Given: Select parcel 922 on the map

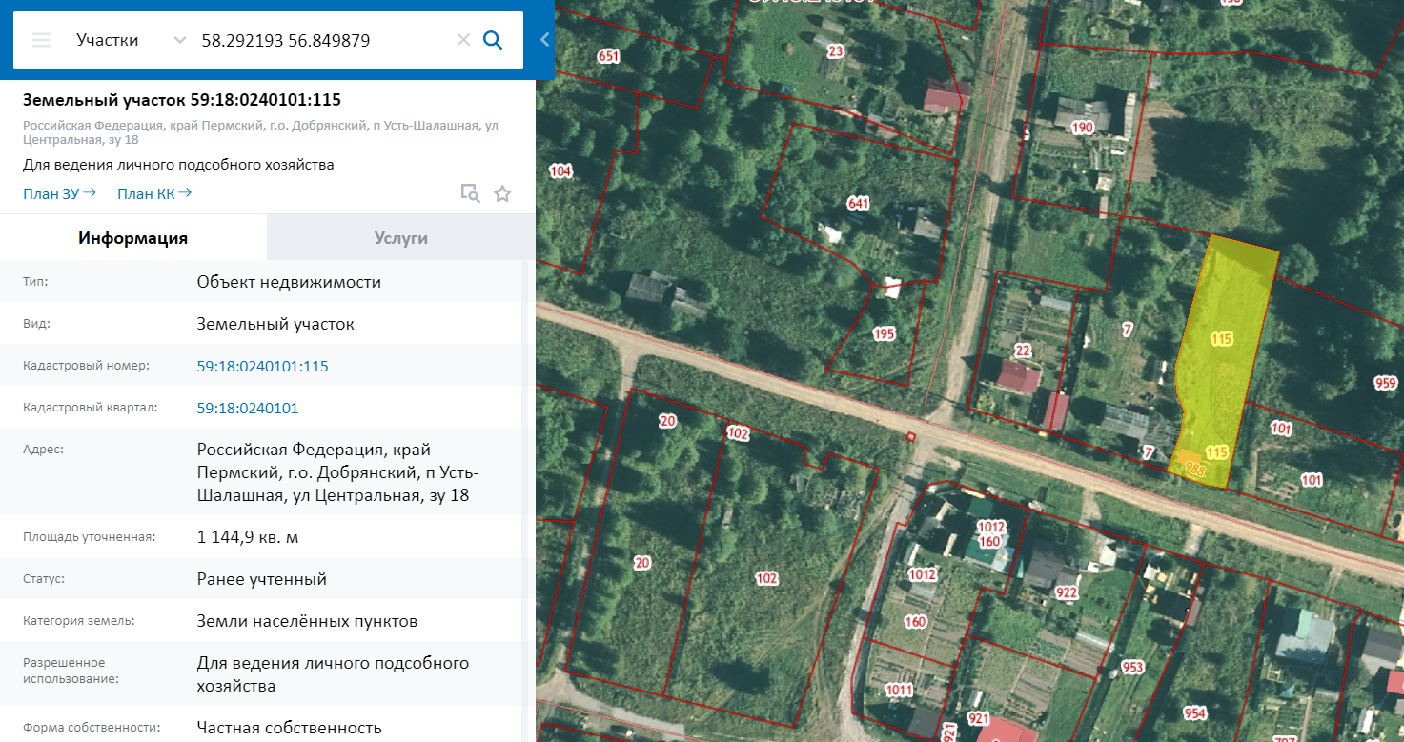Looking at the screenshot, I should coord(1067,593).
